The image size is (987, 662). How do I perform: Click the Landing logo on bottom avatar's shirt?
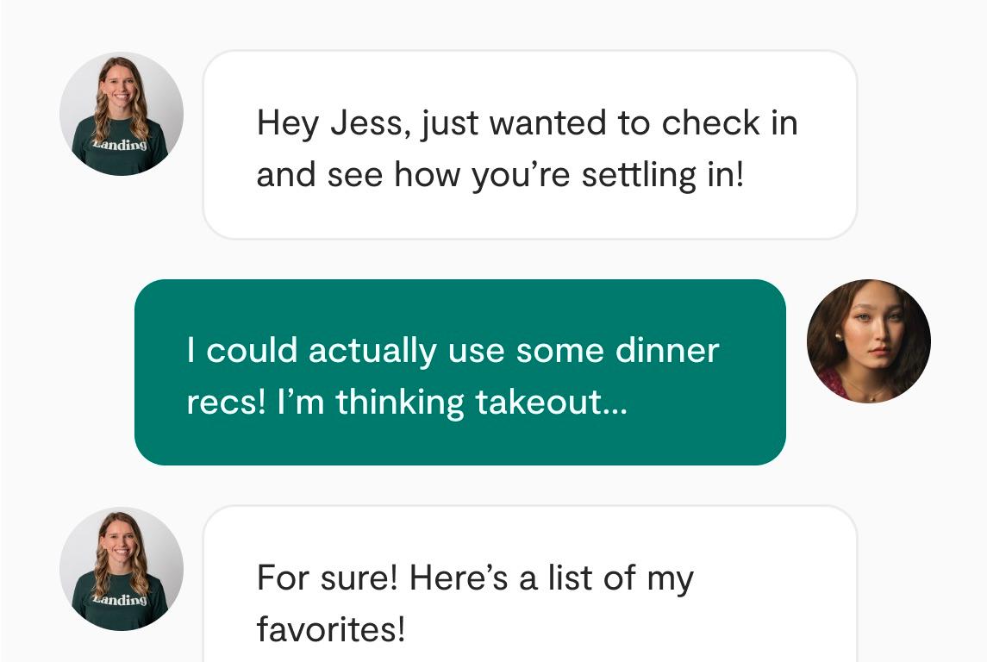click(x=121, y=599)
